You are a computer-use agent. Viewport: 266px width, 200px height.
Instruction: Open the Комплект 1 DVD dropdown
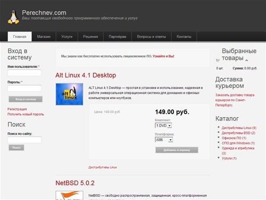point(163,125)
